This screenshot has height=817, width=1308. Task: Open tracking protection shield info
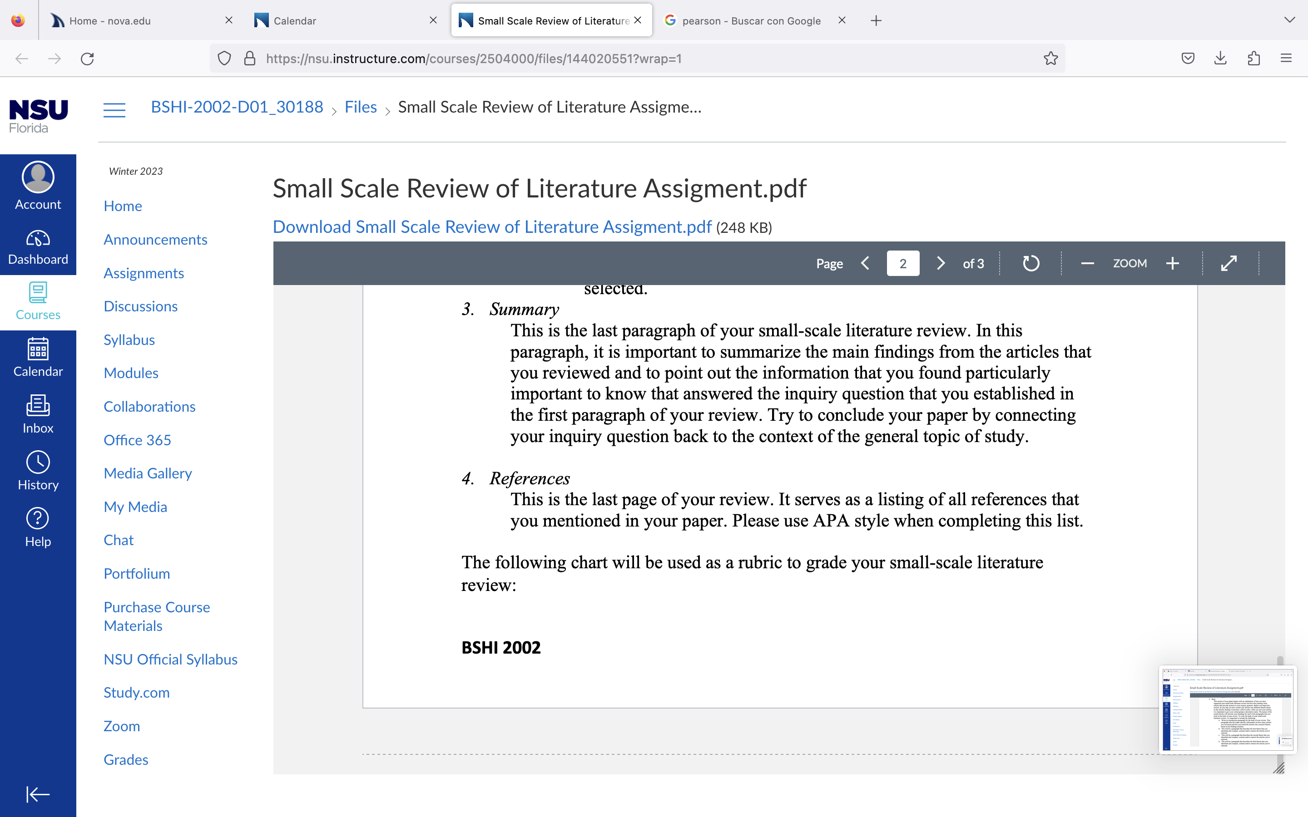tap(224, 59)
